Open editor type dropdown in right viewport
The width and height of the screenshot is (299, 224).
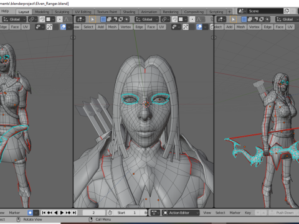(221, 19)
